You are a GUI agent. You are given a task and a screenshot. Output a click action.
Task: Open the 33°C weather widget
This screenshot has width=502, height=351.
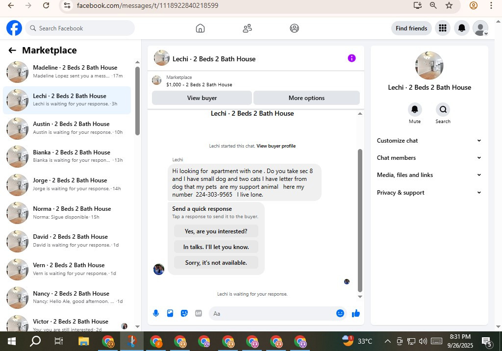[357, 341]
